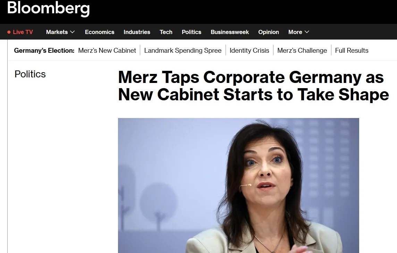Go to the Economics section
The height and width of the screenshot is (253, 397).
(x=100, y=32)
